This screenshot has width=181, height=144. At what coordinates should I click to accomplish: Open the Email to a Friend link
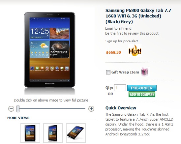(118, 28)
